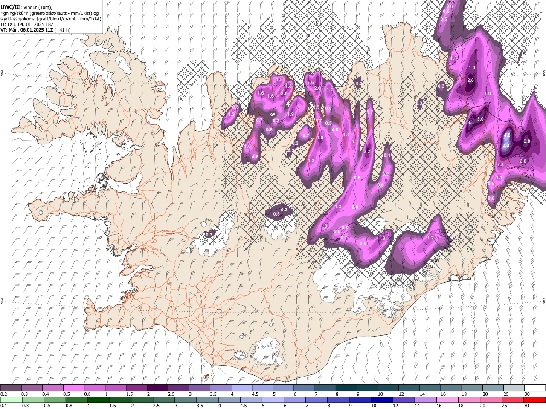Click the 'VT: Mán. 06.01.2025 11Z (+41 h)' line
This screenshot has height=409, width=546.
[x=35, y=30]
